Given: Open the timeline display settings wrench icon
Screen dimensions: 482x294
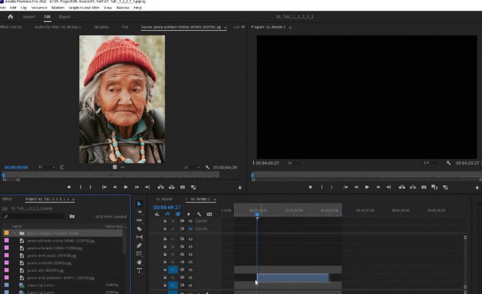Looking at the screenshot, I should click(198, 214).
